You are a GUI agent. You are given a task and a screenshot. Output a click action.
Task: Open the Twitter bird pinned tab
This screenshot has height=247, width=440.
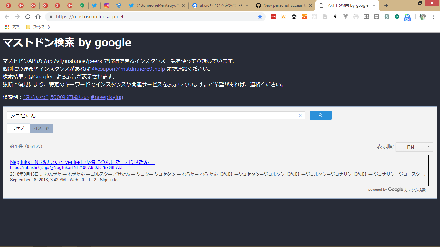pyautogui.click(x=94, y=5)
